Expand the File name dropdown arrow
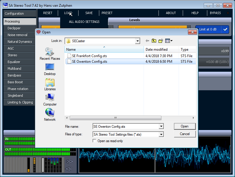The image size is (235, 177). point(161,126)
